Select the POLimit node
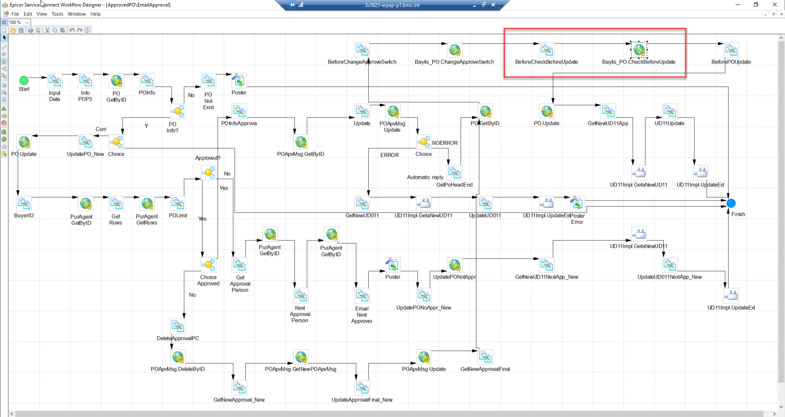The width and height of the screenshot is (785, 417). (178, 203)
